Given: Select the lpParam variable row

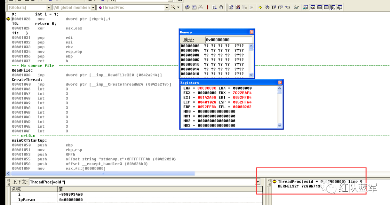Looking at the screenshot, I should tap(136, 200).
